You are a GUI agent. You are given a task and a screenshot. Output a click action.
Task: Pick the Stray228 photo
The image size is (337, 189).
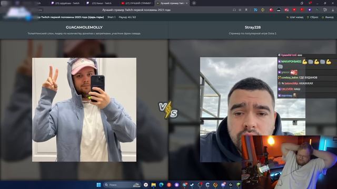tap(253, 110)
